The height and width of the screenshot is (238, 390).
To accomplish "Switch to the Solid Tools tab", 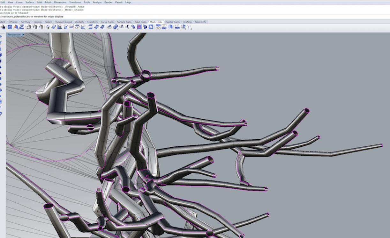I will pyautogui.click(x=140, y=22).
